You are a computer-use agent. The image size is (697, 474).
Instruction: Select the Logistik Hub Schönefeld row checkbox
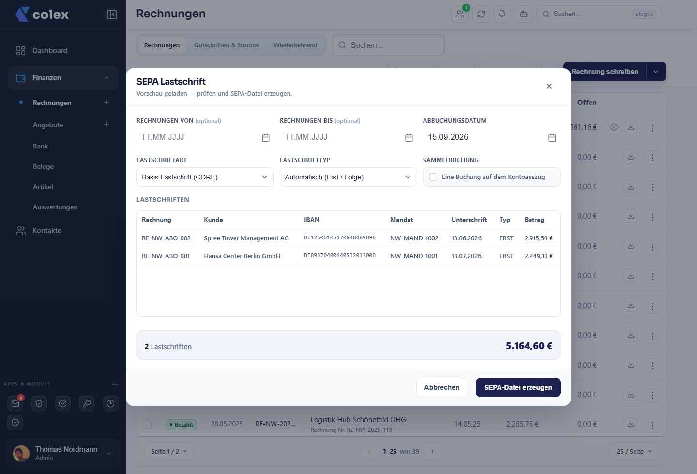tap(147, 424)
